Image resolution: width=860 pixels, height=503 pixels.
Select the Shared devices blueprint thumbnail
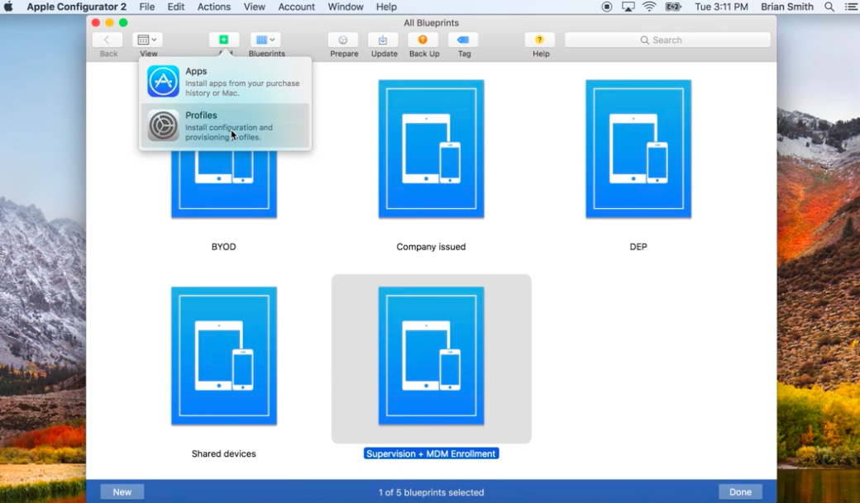point(224,356)
